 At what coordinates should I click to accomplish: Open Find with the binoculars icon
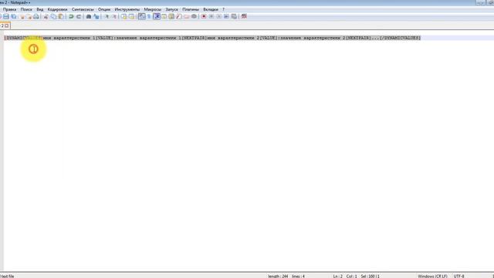tap(89, 16)
